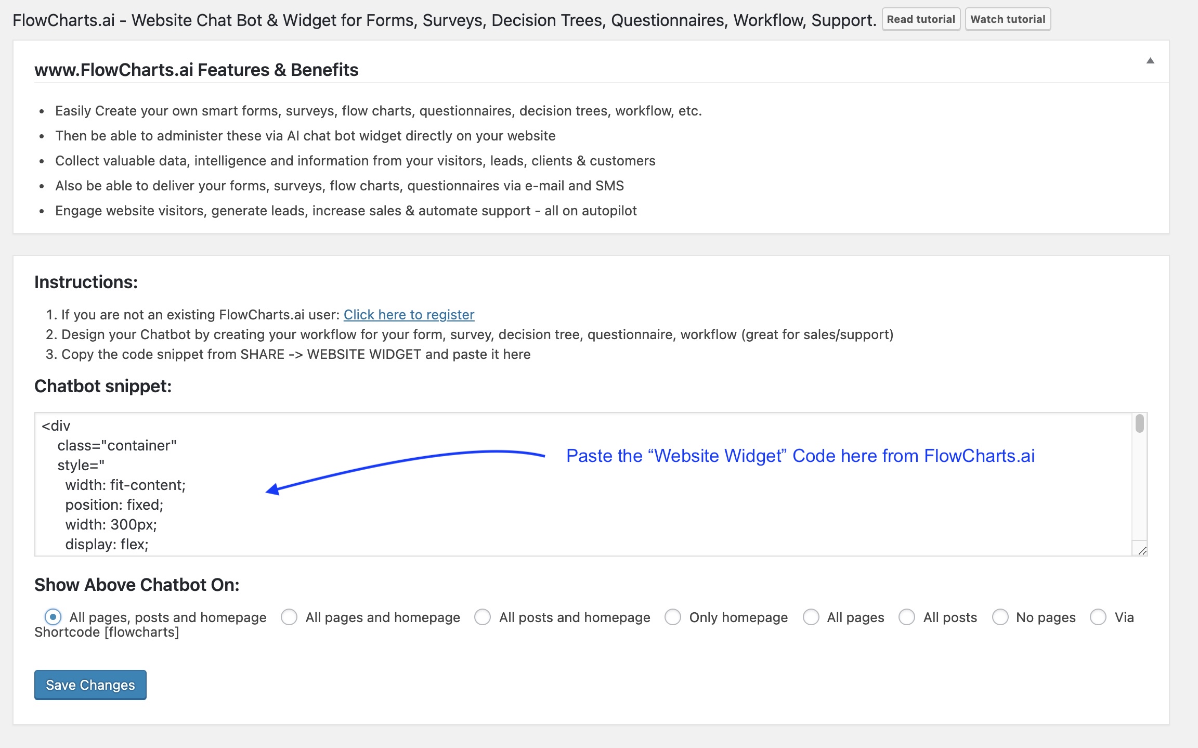
Task: Open the Watch tutorial button
Action: [1008, 19]
